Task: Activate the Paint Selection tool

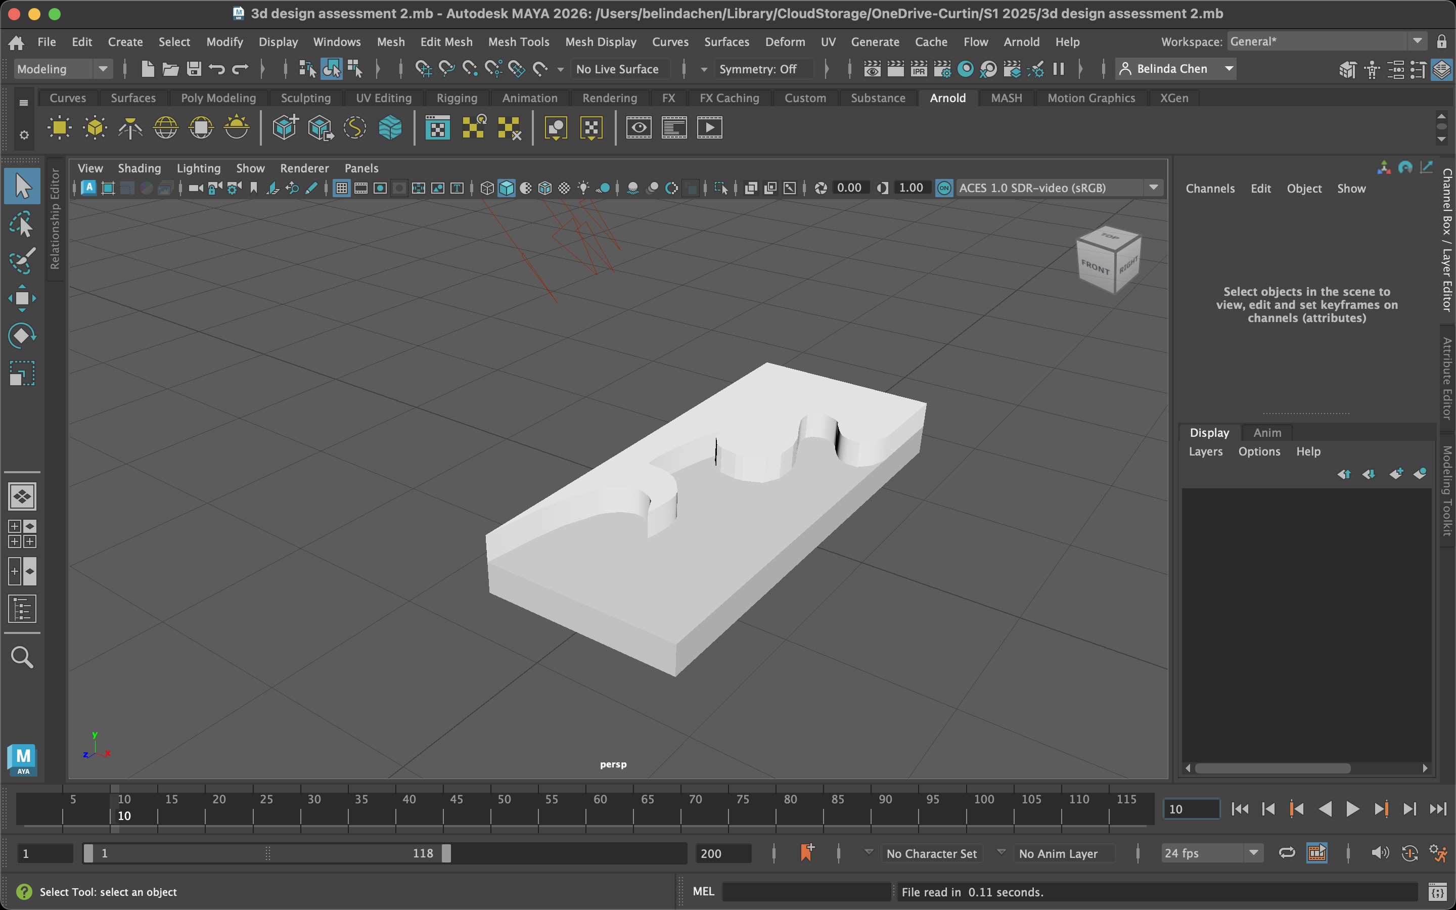Action: coord(22,260)
